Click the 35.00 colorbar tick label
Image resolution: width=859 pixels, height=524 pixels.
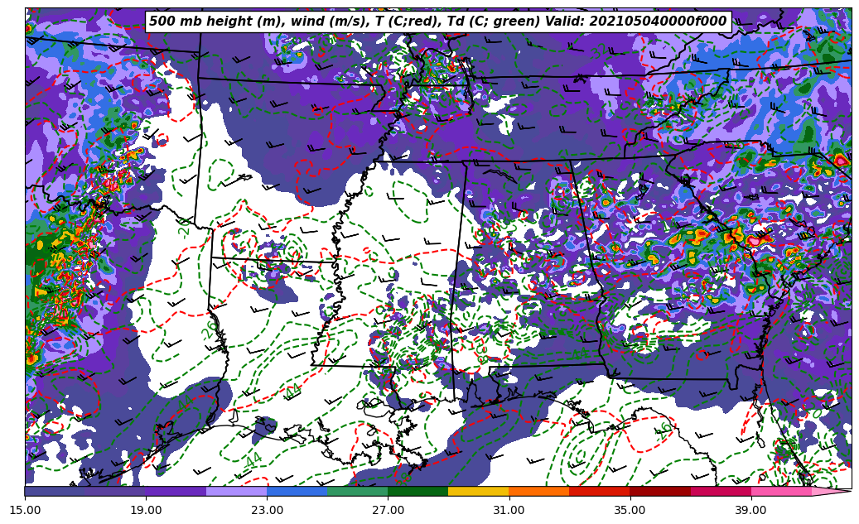(x=630, y=510)
